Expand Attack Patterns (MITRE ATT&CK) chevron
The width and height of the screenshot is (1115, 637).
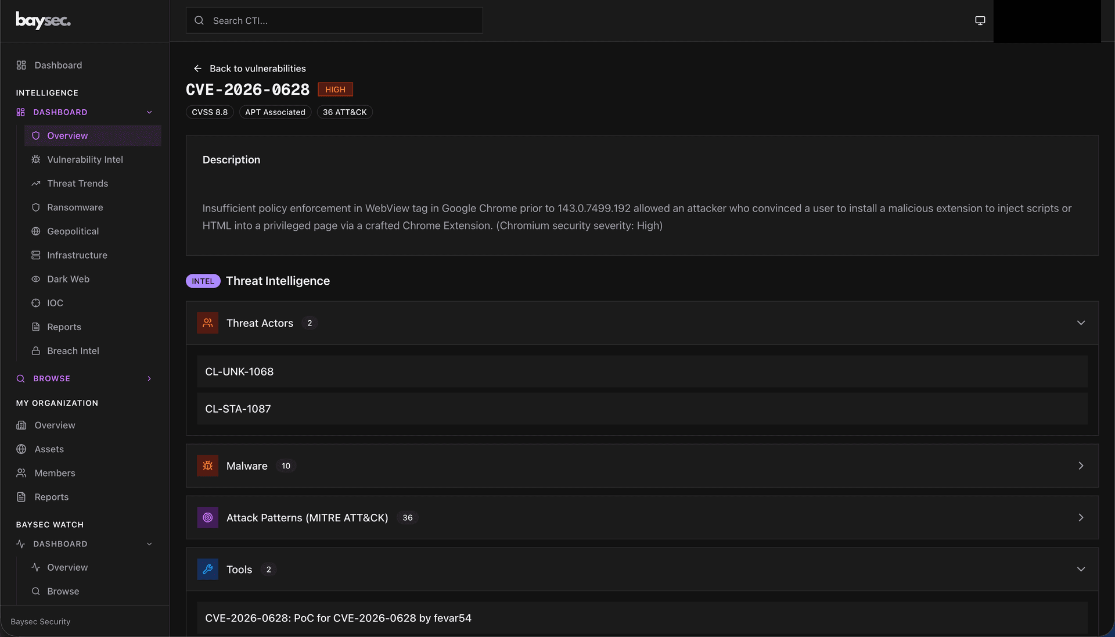tap(1081, 518)
